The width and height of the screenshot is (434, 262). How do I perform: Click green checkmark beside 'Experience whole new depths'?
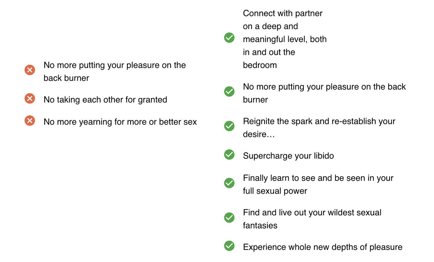click(229, 246)
